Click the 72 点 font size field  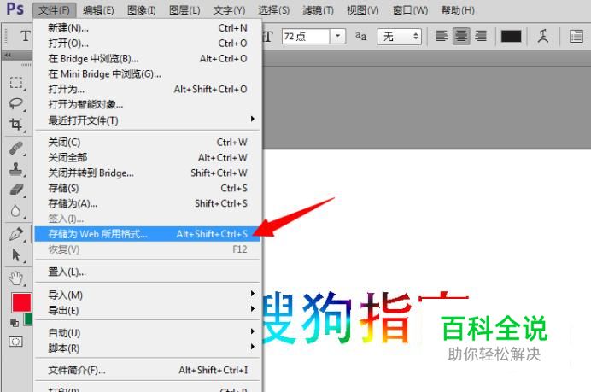(x=306, y=36)
